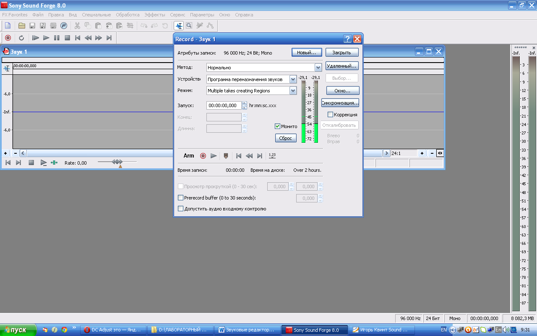Click the playback Rate slider in Звук 1 window
Image resolution: width=537 pixels, height=336 pixels.
[117, 162]
